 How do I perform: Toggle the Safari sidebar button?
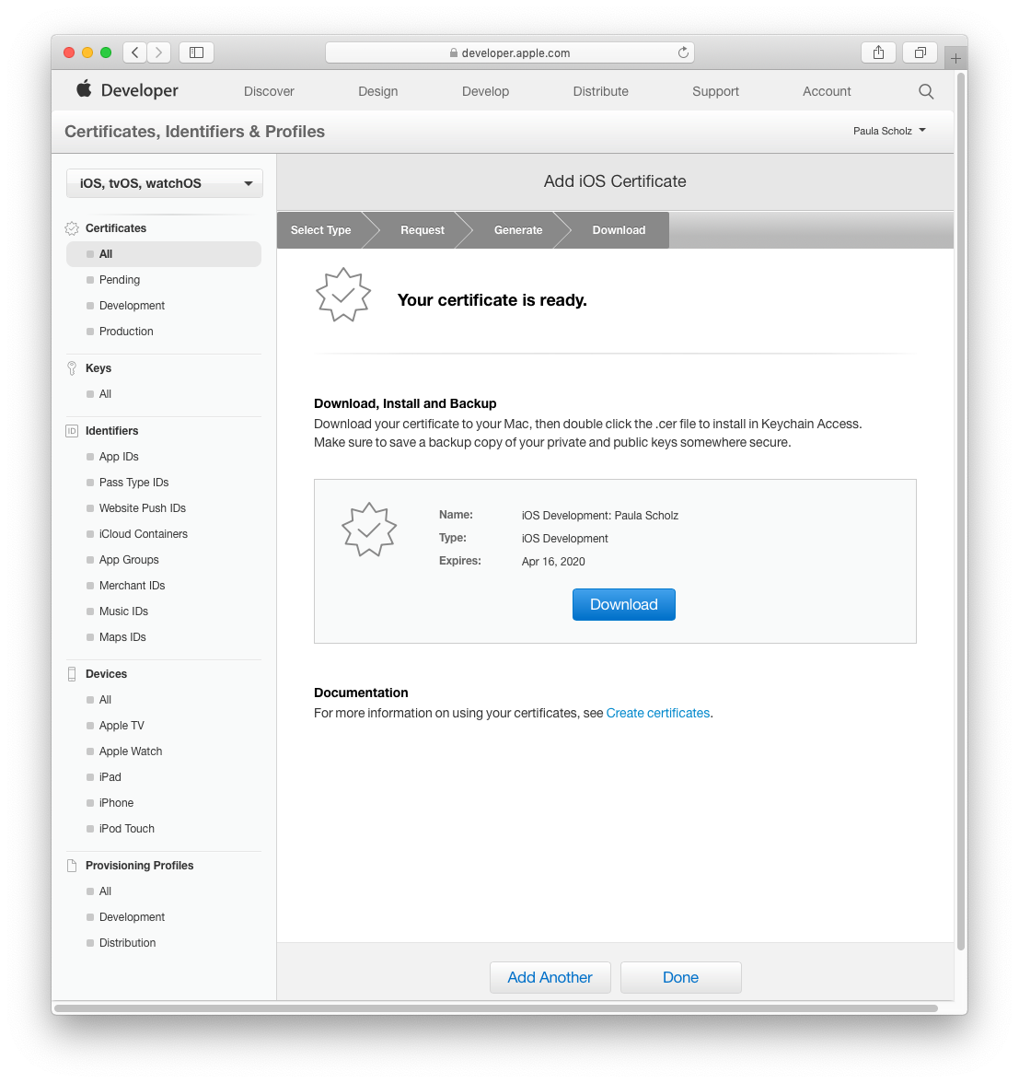196,52
